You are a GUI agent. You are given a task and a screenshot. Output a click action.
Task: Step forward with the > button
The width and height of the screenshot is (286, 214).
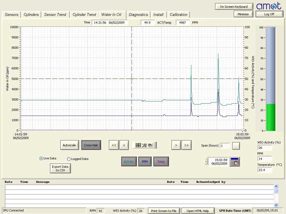[176, 145]
